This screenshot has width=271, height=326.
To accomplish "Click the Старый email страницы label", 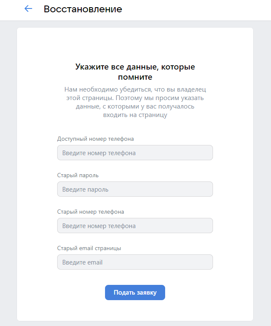I will point(89,248).
